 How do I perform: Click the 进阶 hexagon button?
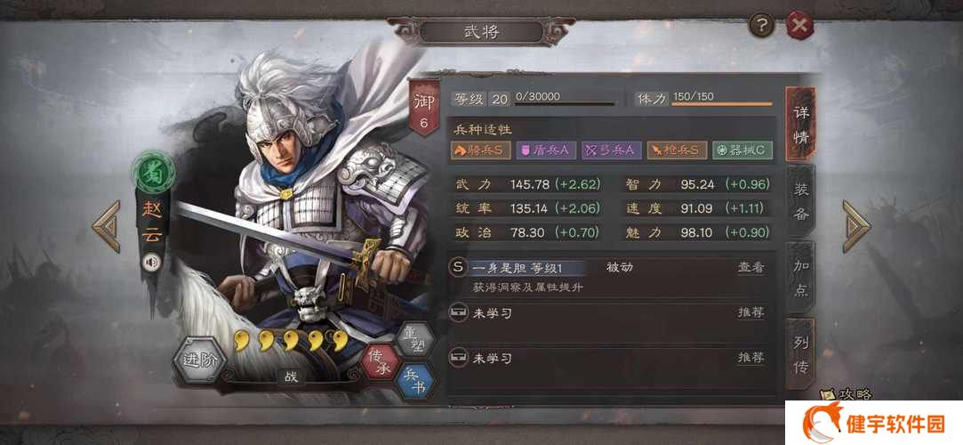(199, 360)
